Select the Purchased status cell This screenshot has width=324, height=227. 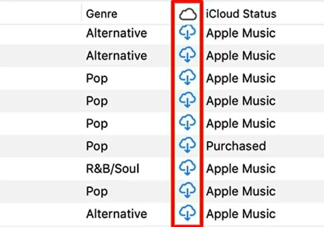[236, 146]
